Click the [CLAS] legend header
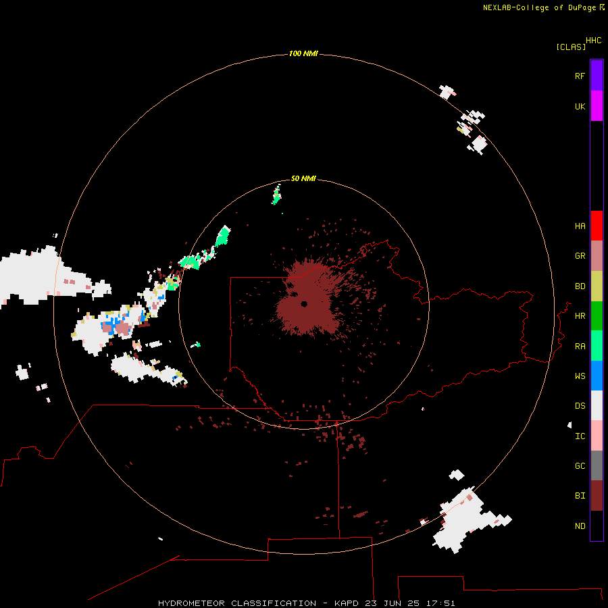The height and width of the screenshot is (608, 608). pyautogui.click(x=571, y=47)
